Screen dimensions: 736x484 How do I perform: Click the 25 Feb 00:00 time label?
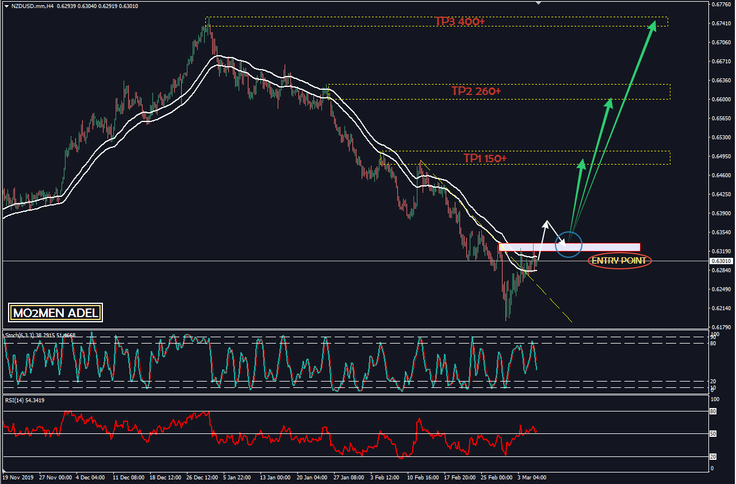pos(496,477)
